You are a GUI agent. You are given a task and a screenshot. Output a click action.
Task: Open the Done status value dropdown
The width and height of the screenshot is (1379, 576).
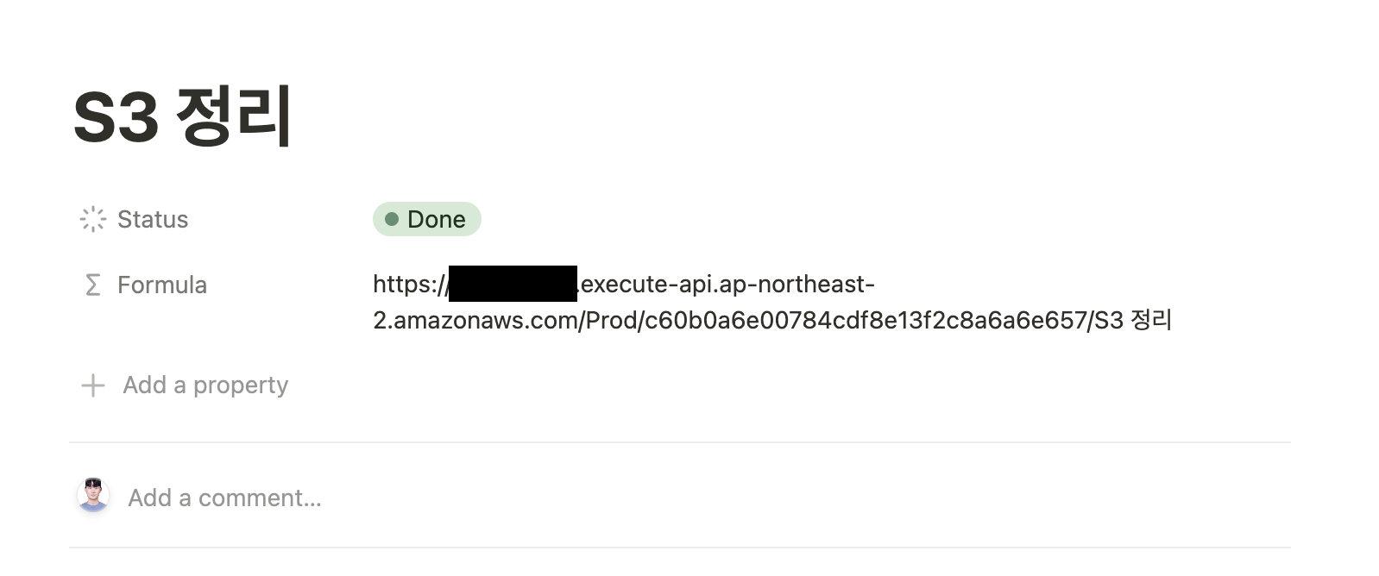426,219
